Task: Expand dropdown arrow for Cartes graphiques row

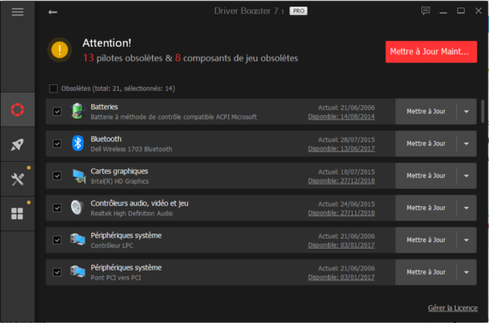Action: [466, 175]
